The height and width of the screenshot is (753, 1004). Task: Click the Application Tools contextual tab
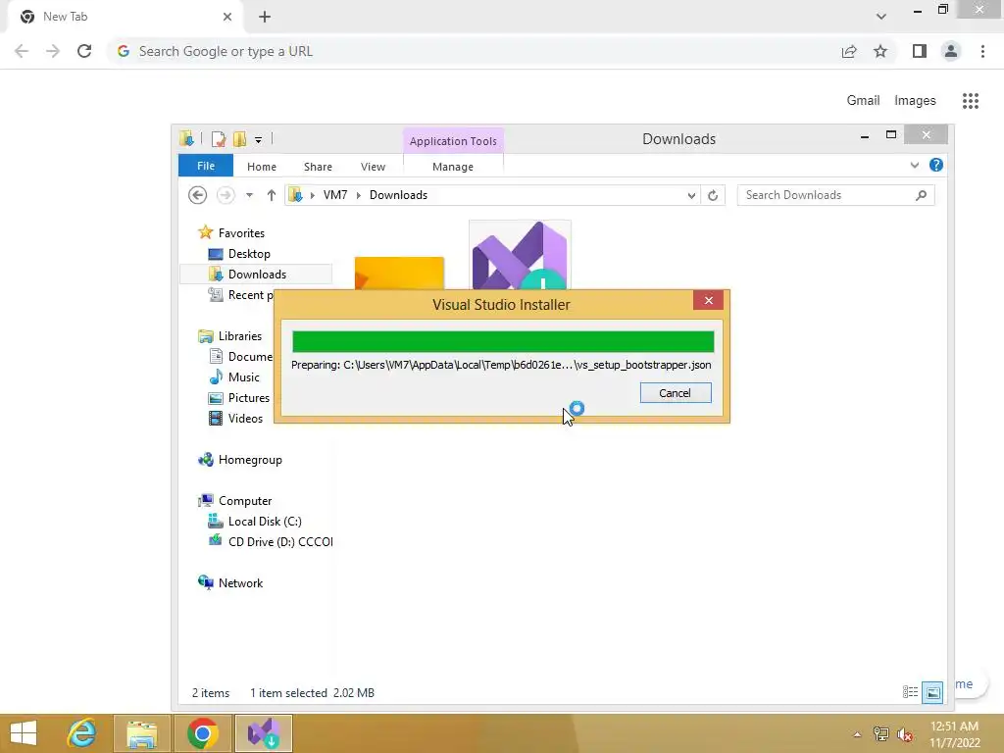pos(453,141)
